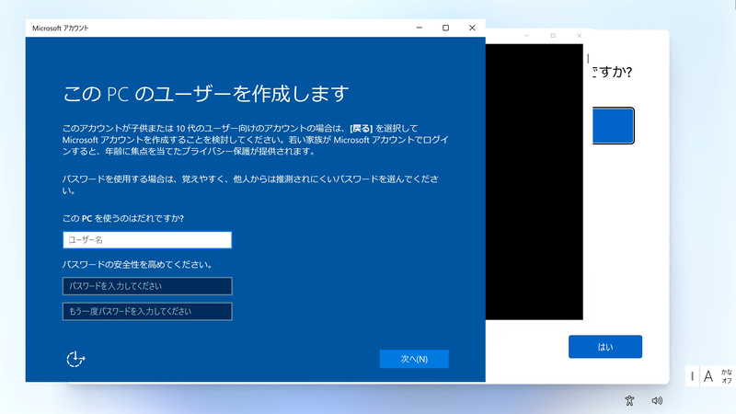Image resolution: width=736 pixels, height=414 pixels.
Task: Click the bold [戻る] text in the paragraph
Action: pos(362,128)
